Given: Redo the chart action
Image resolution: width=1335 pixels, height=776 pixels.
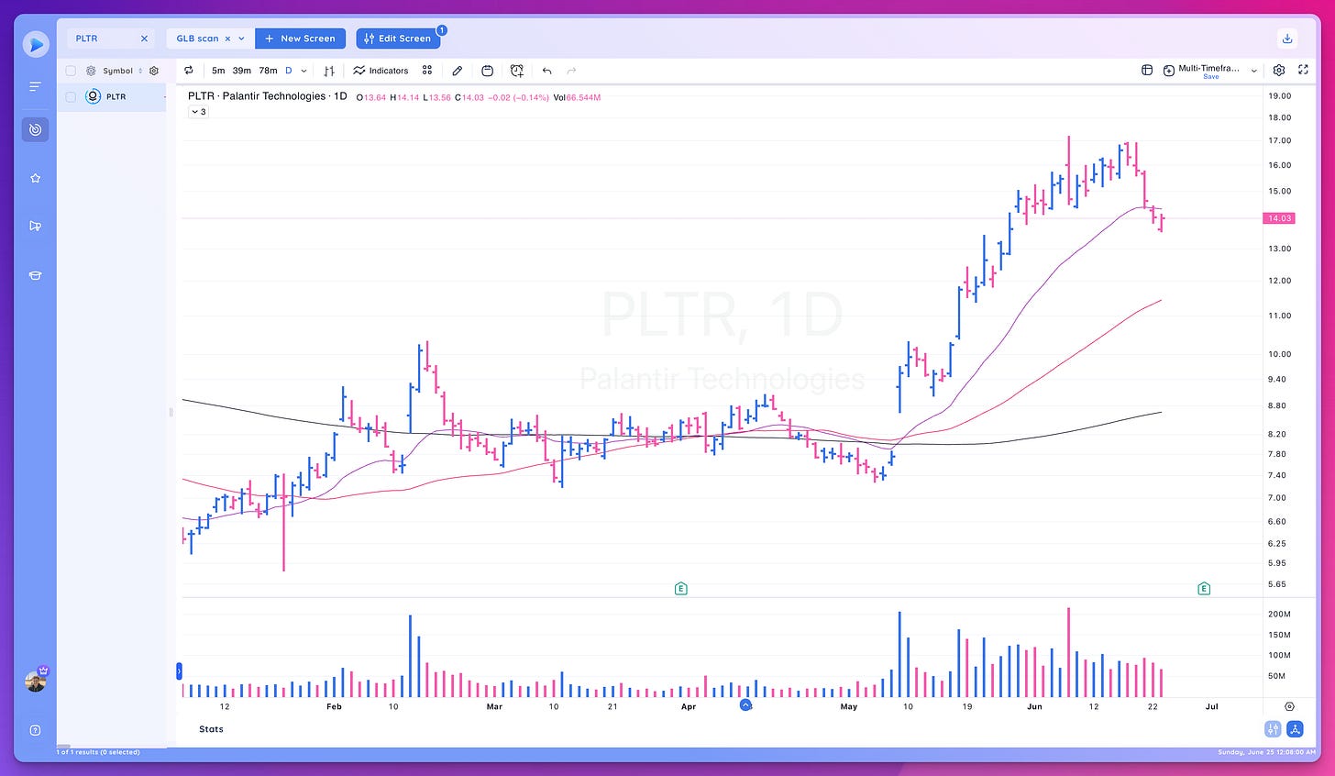Looking at the screenshot, I should [x=572, y=71].
